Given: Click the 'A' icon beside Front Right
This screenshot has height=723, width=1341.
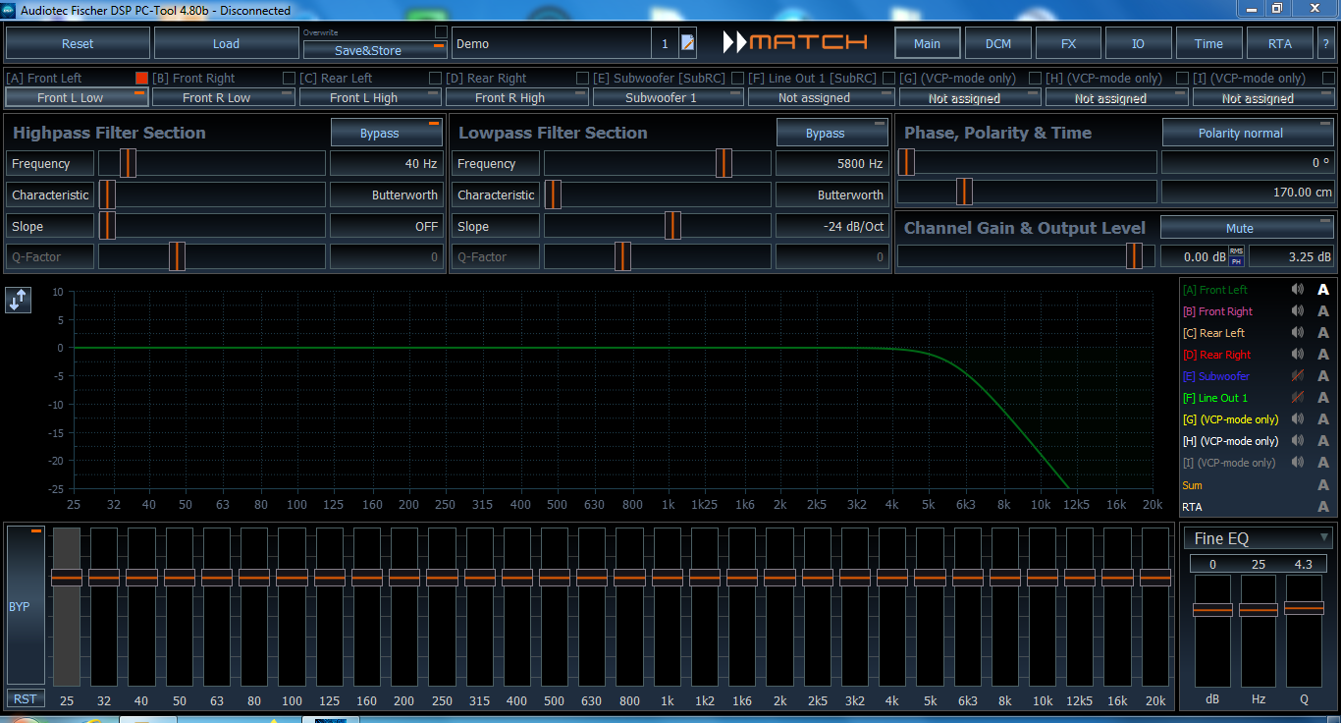Looking at the screenshot, I should pos(1323,311).
